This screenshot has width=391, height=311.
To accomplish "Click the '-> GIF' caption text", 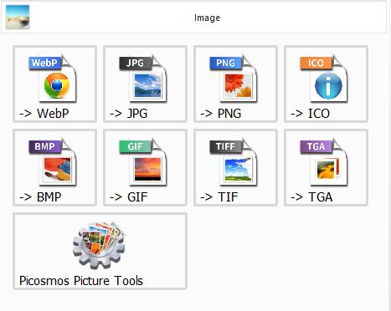I will click(x=129, y=197).
